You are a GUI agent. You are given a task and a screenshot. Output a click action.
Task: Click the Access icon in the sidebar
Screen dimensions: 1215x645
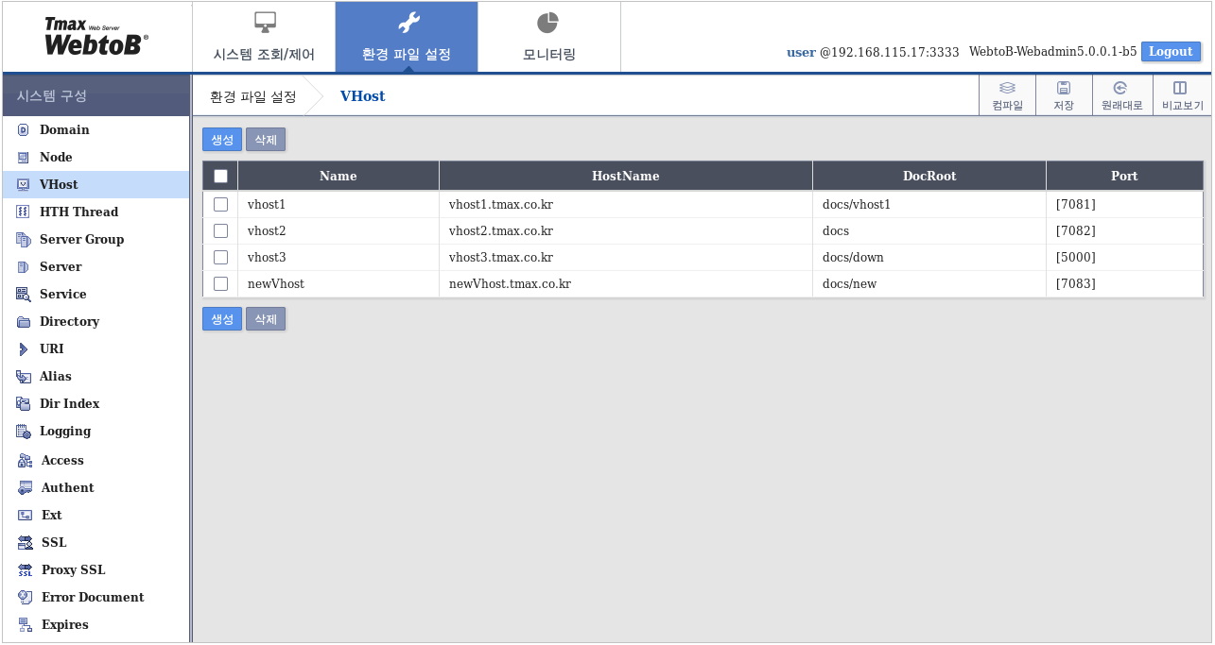pyautogui.click(x=26, y=461)
